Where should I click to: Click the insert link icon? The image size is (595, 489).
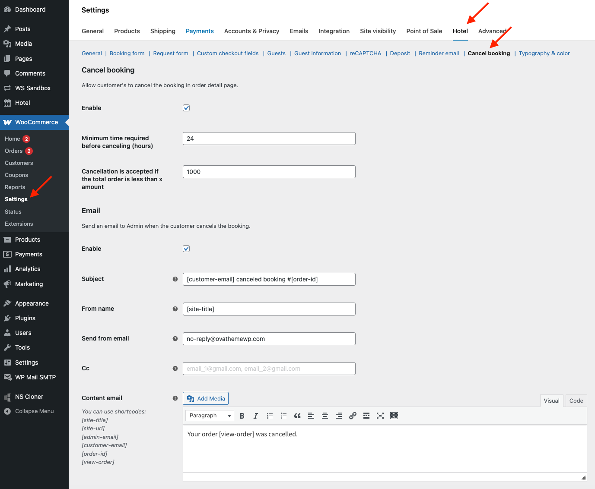pos(353,416)
